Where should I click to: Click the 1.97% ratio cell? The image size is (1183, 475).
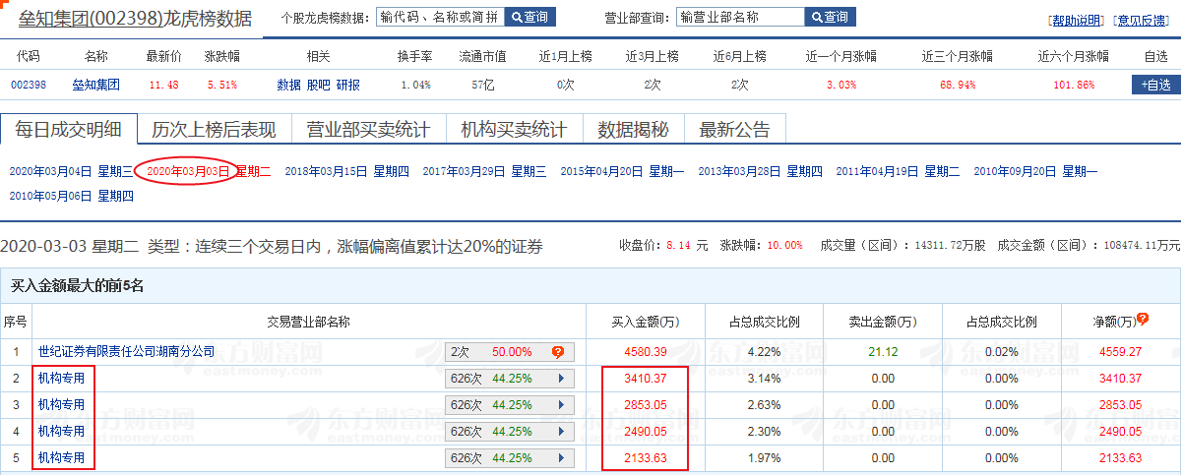[x=764, y=457]
